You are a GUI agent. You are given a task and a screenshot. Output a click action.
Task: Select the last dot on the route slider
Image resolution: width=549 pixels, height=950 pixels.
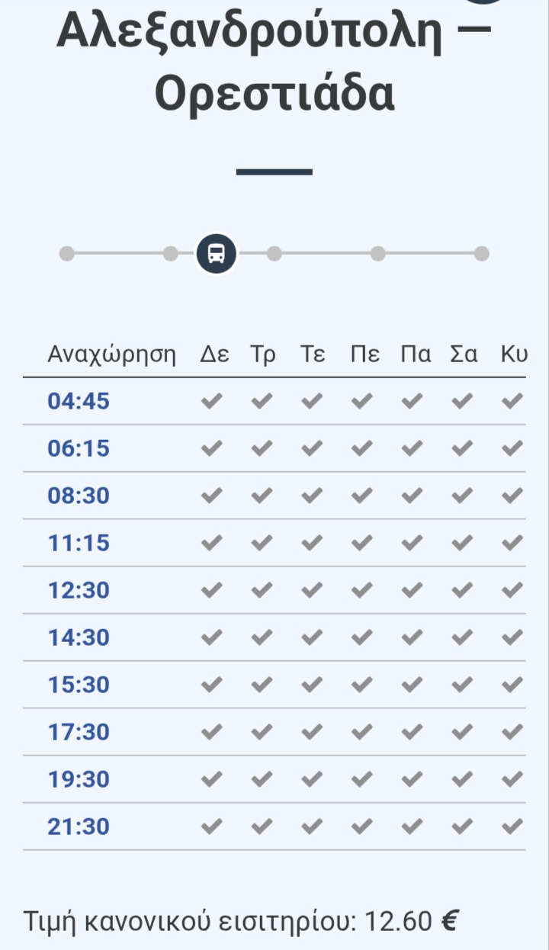(481, 254)
